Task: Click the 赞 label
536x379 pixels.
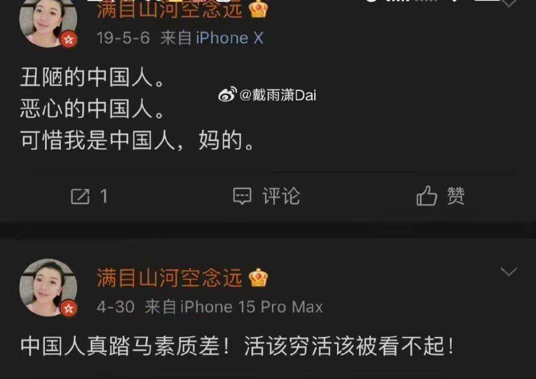Action: click(456, 196)
